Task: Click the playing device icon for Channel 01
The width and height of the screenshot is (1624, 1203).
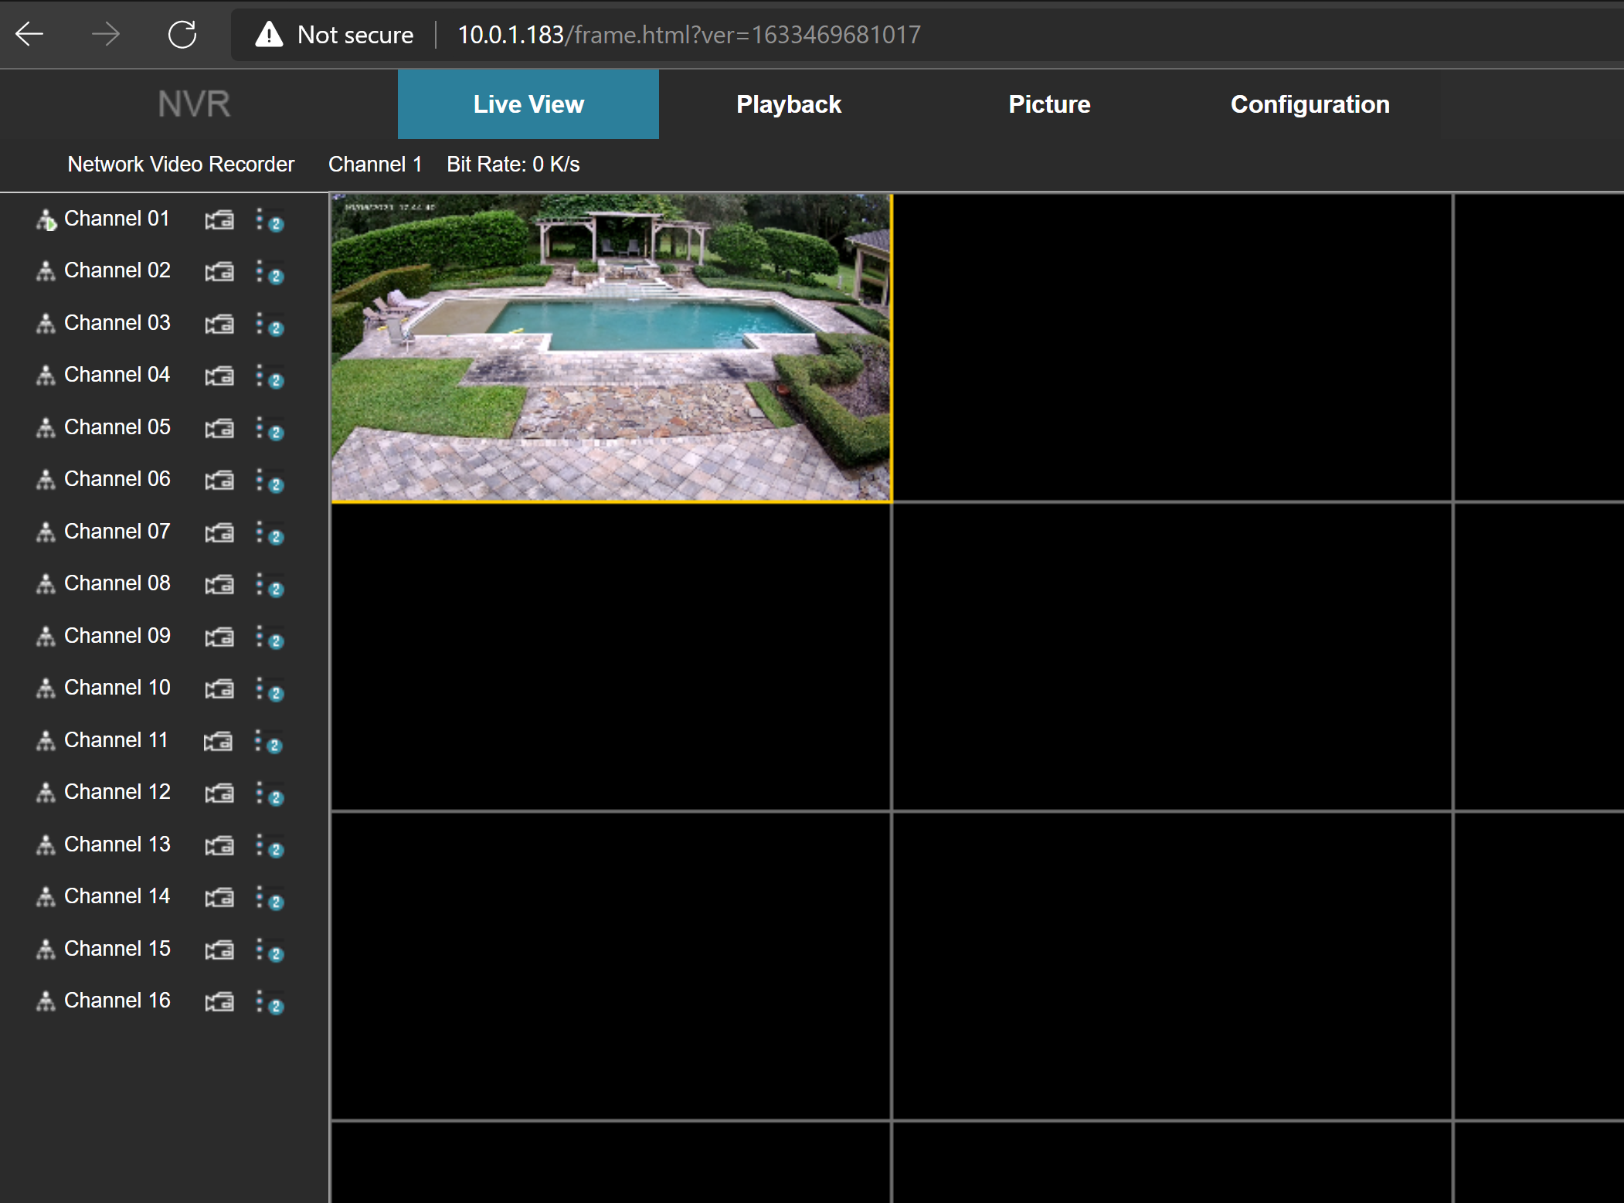Action: pos(46,220)
